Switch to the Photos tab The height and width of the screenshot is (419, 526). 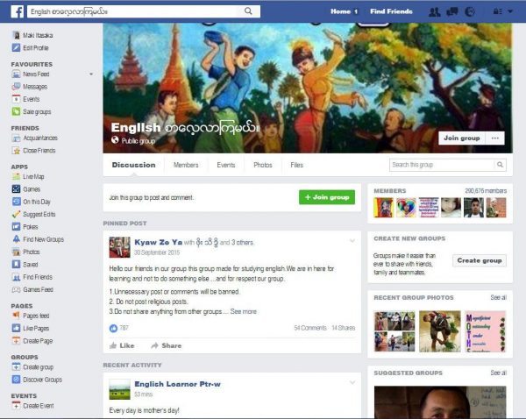click(x=263, y=165)
